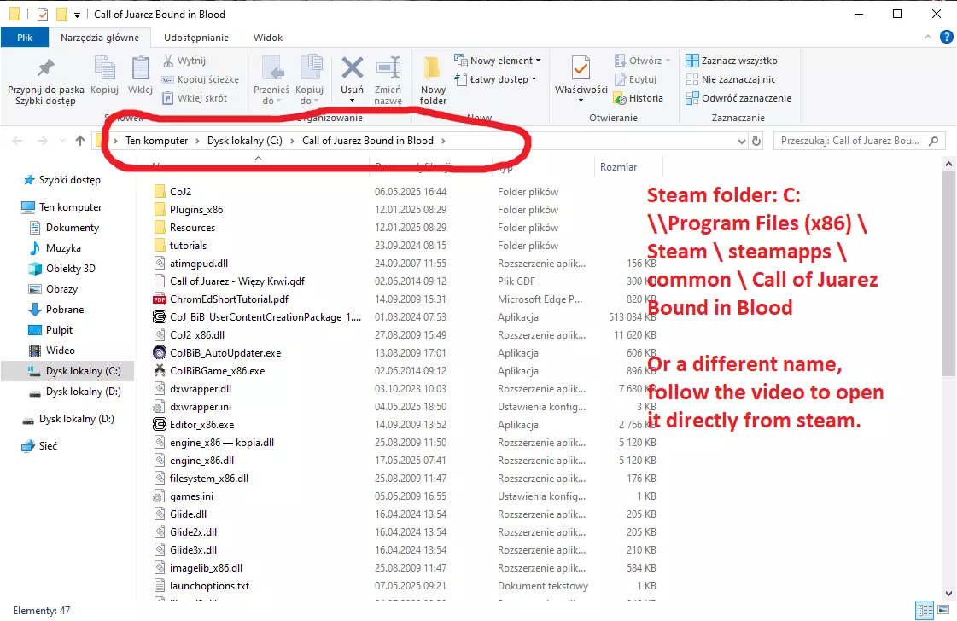Switch to Widok tab
957x621 pixels.
click(x=268, y=38)
